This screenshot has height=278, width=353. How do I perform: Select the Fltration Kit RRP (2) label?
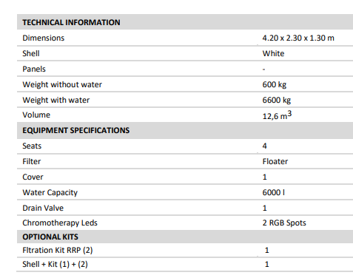58,250
